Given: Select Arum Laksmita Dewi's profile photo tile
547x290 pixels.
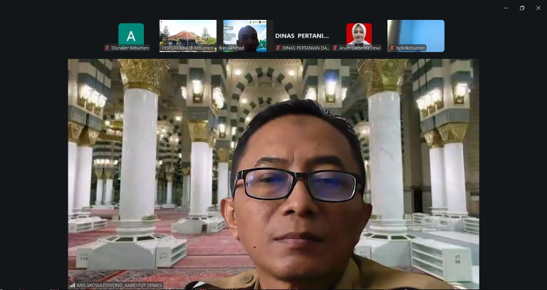Looking at the screenshot, I should point(359,34).
